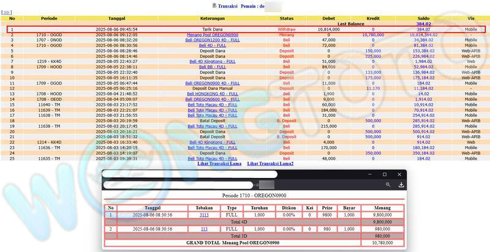Open Menang Pool OREGON0900 link
This screenshot has width=490, height=252.
[213, 35]
